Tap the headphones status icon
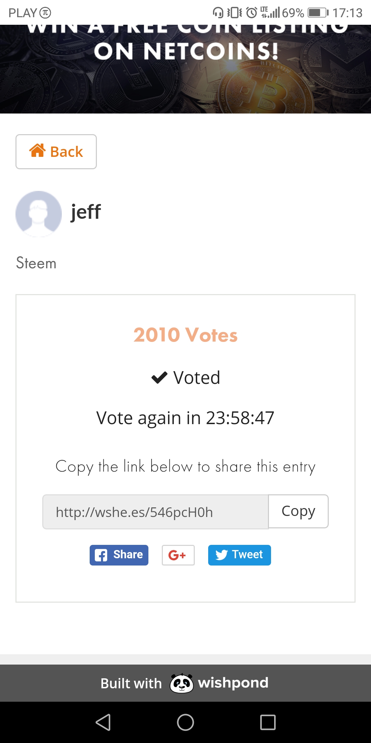This screenshot has width=371, height=743. (218, 13)
